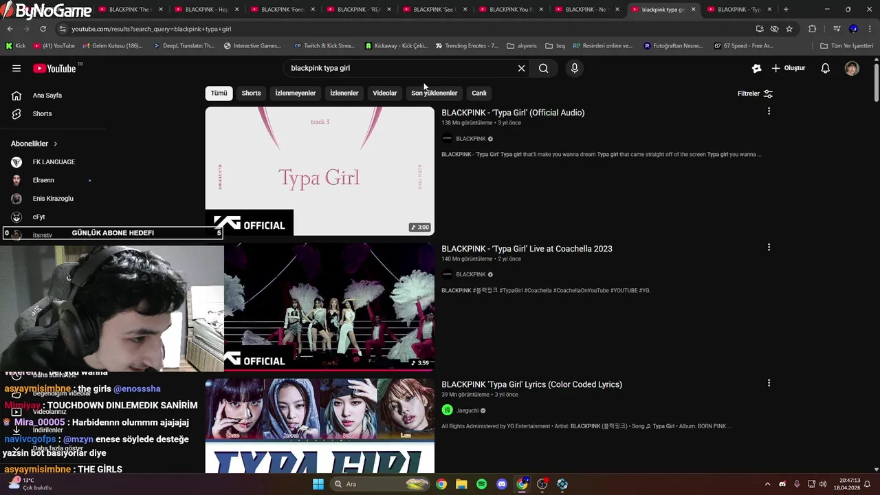The height and width of the screenshot is (495, 880).
Task: Open more options for Official Audio video
Action: click(x=769, y=111)
